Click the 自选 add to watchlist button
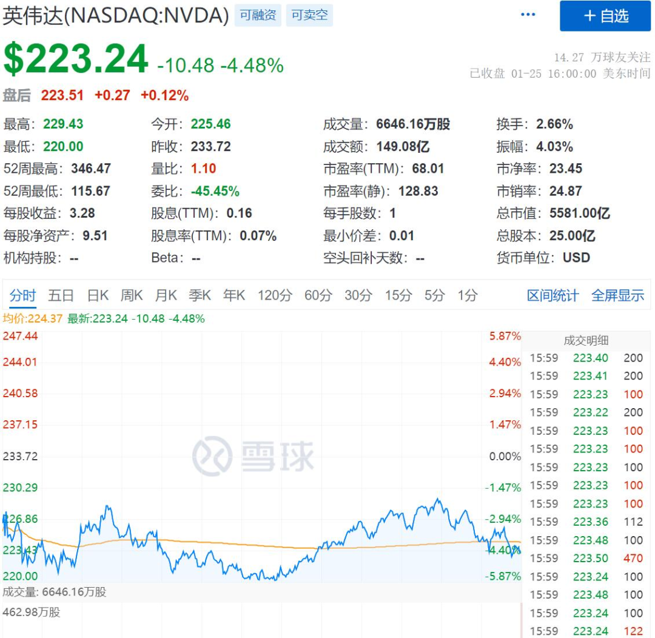655x638 pixels. coord(605,16)
